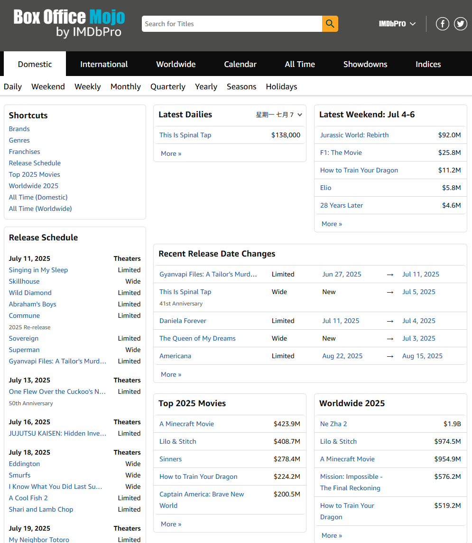Click the Box Office Mojo logo
The image size is (472, 543).
point(69,23)
